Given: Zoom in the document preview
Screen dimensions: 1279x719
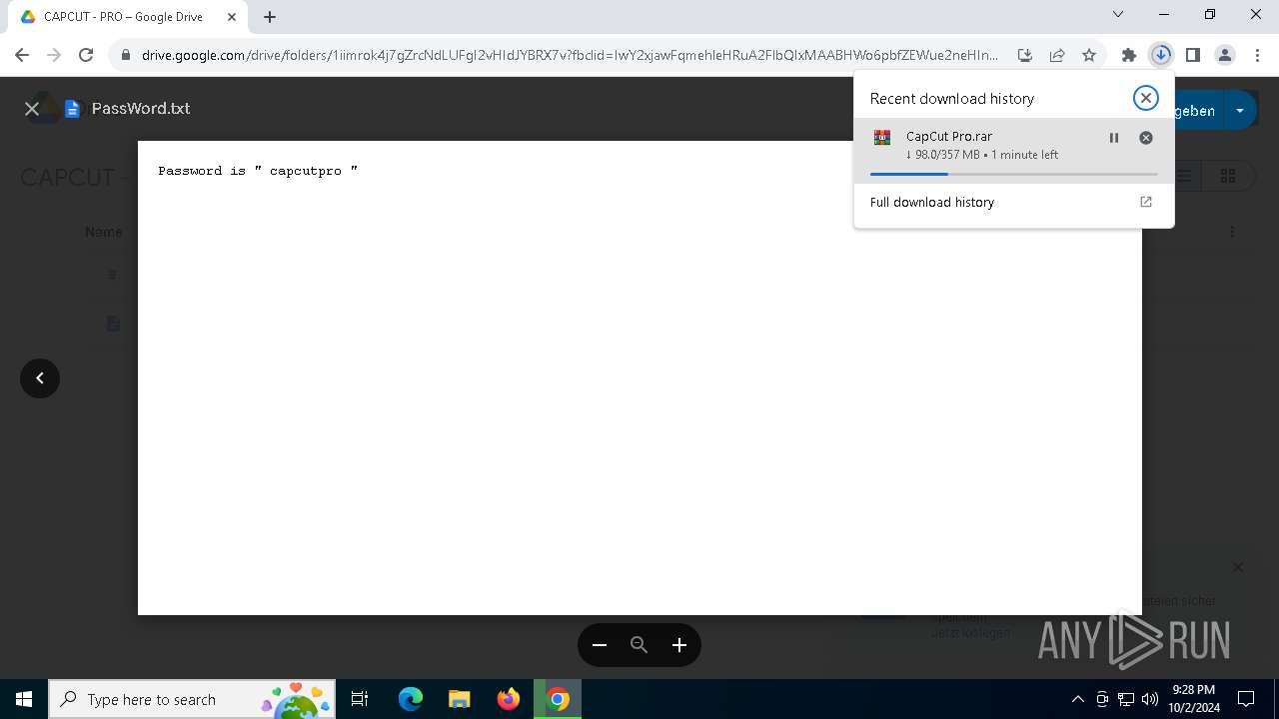Looking at the screenshot, I should click(679, 645).
